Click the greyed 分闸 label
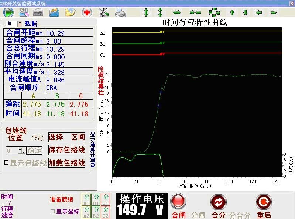 coord(198,215)
